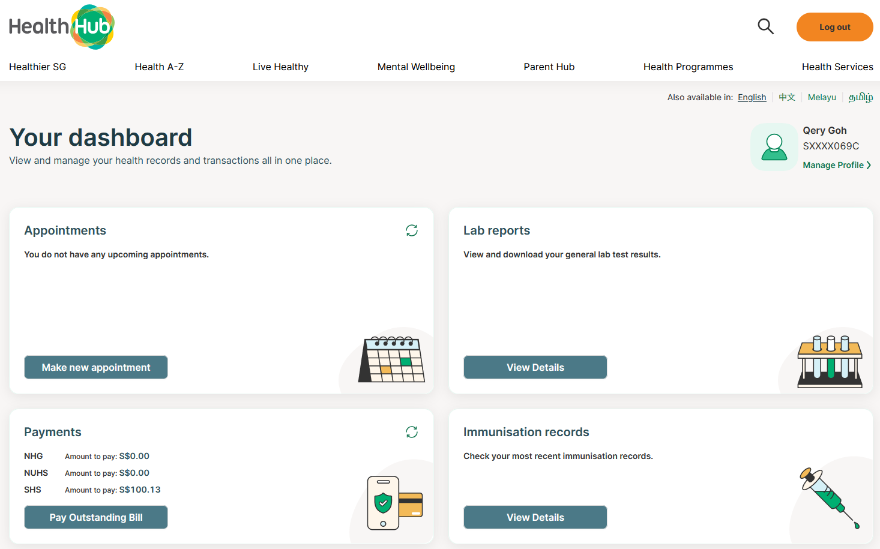Viewport: 880px width, 549px height.
Task: Click the profile avatar icon
Action: point(774,147)
